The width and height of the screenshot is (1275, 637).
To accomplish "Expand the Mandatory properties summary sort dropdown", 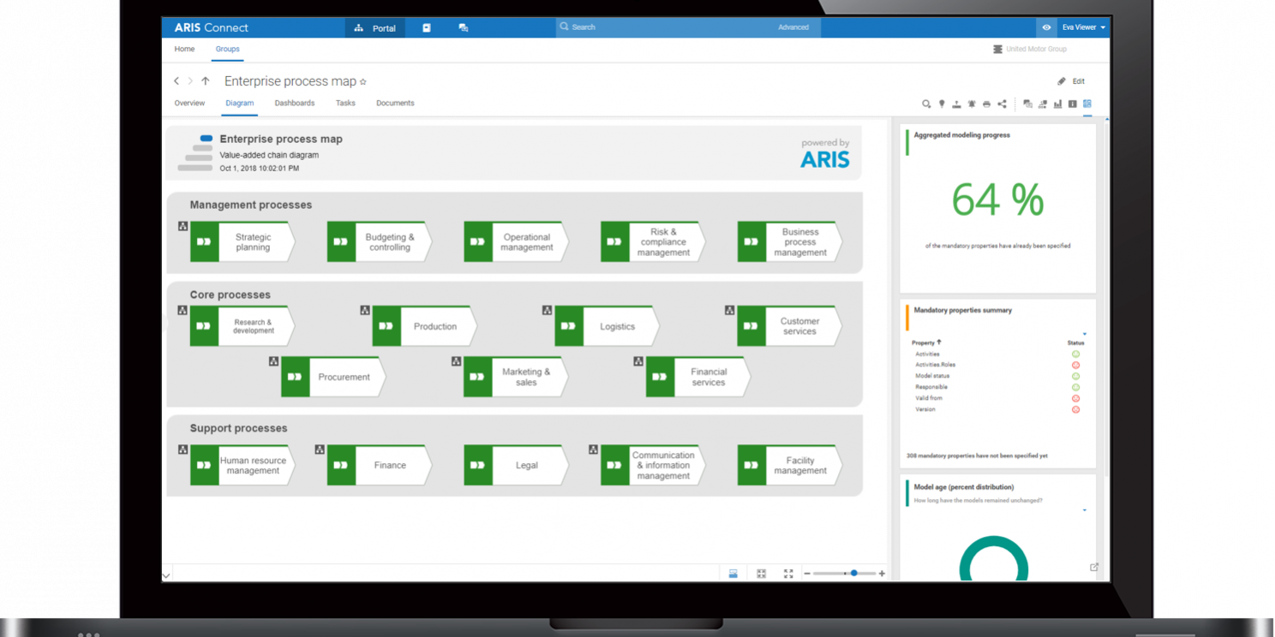I will click(1085, 335).
